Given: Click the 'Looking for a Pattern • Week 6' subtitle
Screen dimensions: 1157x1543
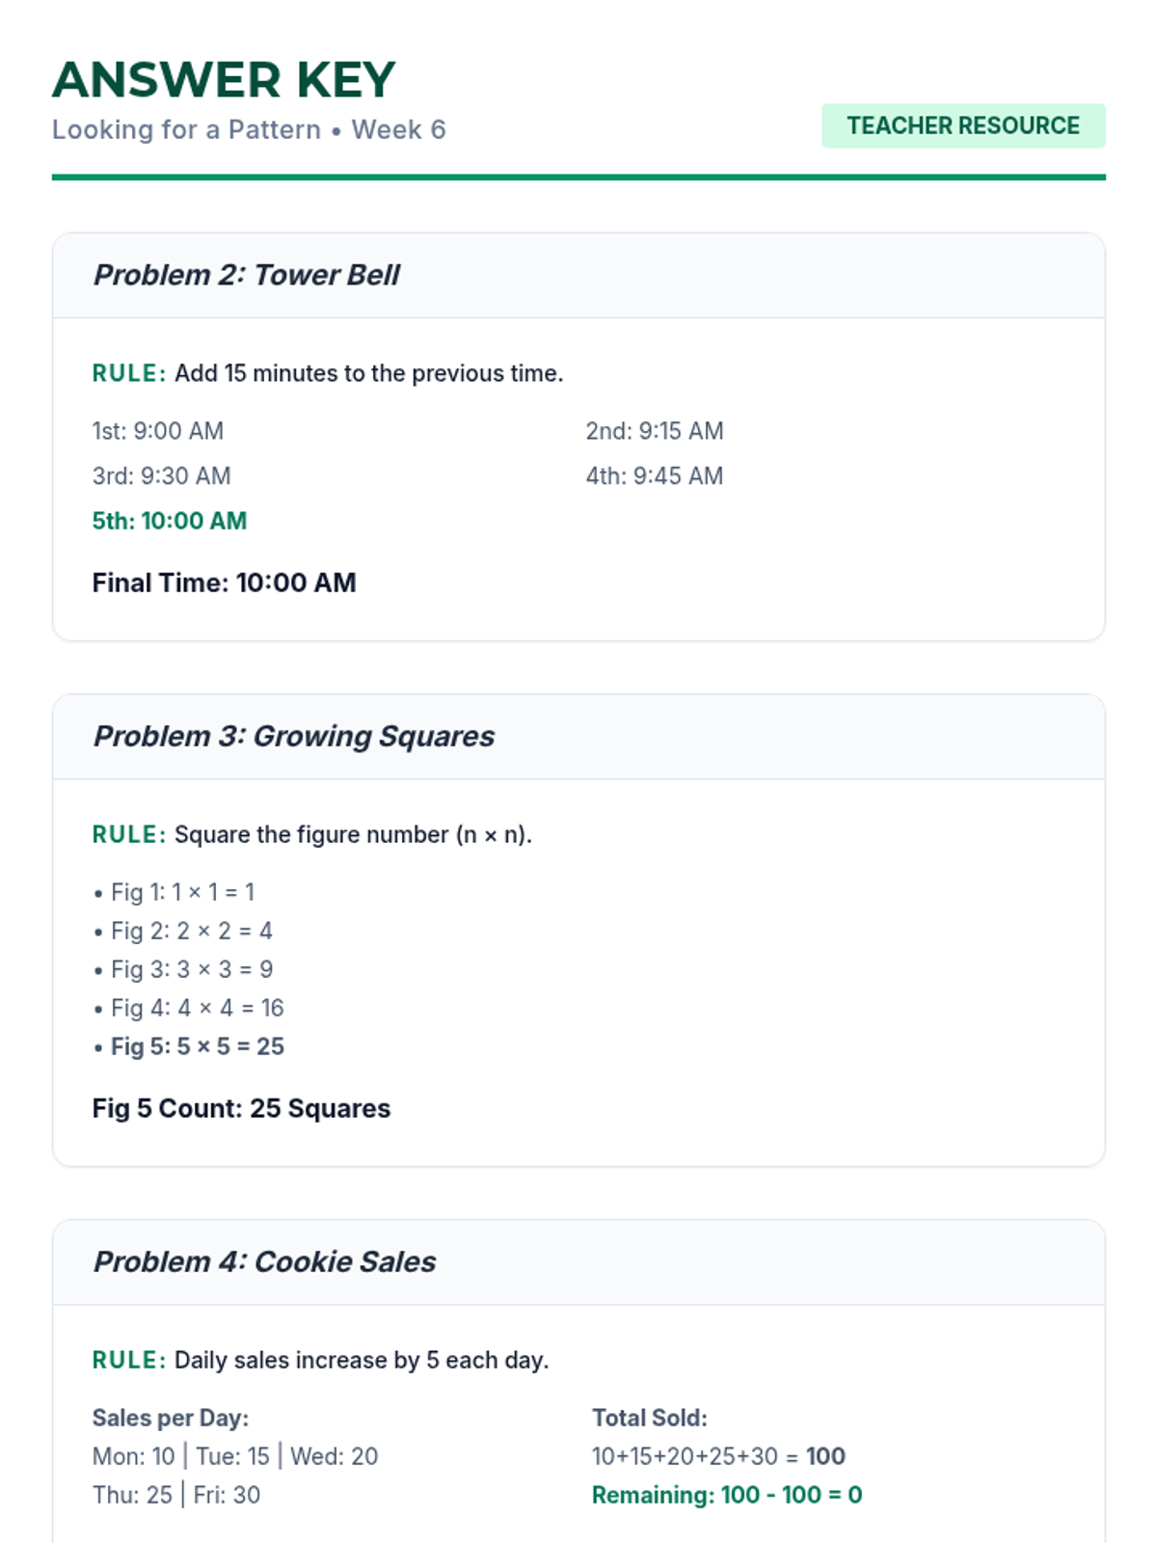Looking at the screenshot, I should 249,130.
